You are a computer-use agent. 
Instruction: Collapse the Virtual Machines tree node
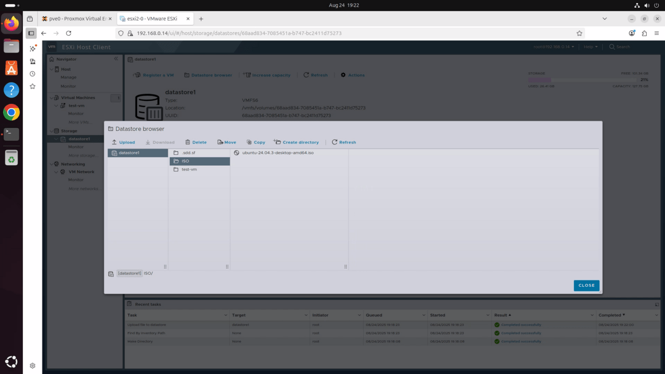(x=51, y=98)
